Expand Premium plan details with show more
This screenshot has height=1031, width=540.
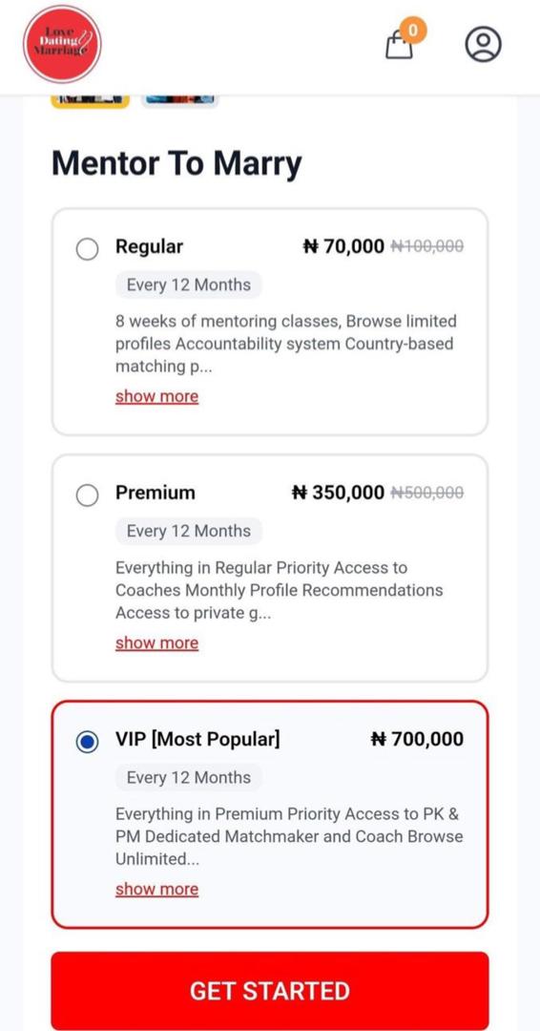coord(157,642)
